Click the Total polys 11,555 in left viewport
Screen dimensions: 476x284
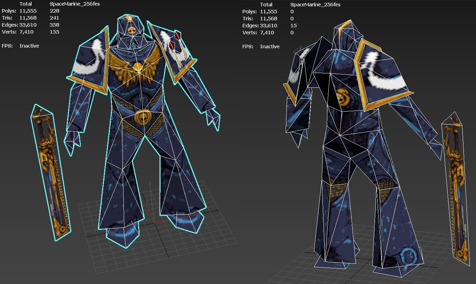(28, 11)
